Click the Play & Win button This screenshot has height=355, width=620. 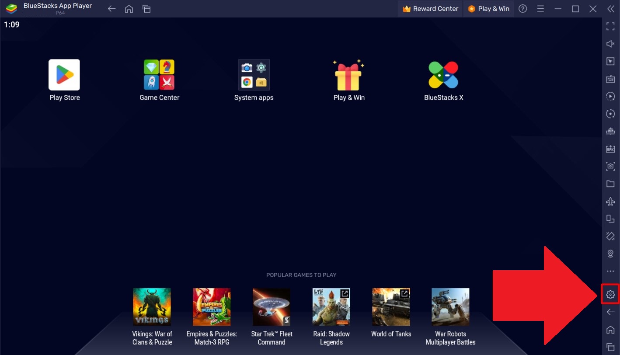click(488, 8)
